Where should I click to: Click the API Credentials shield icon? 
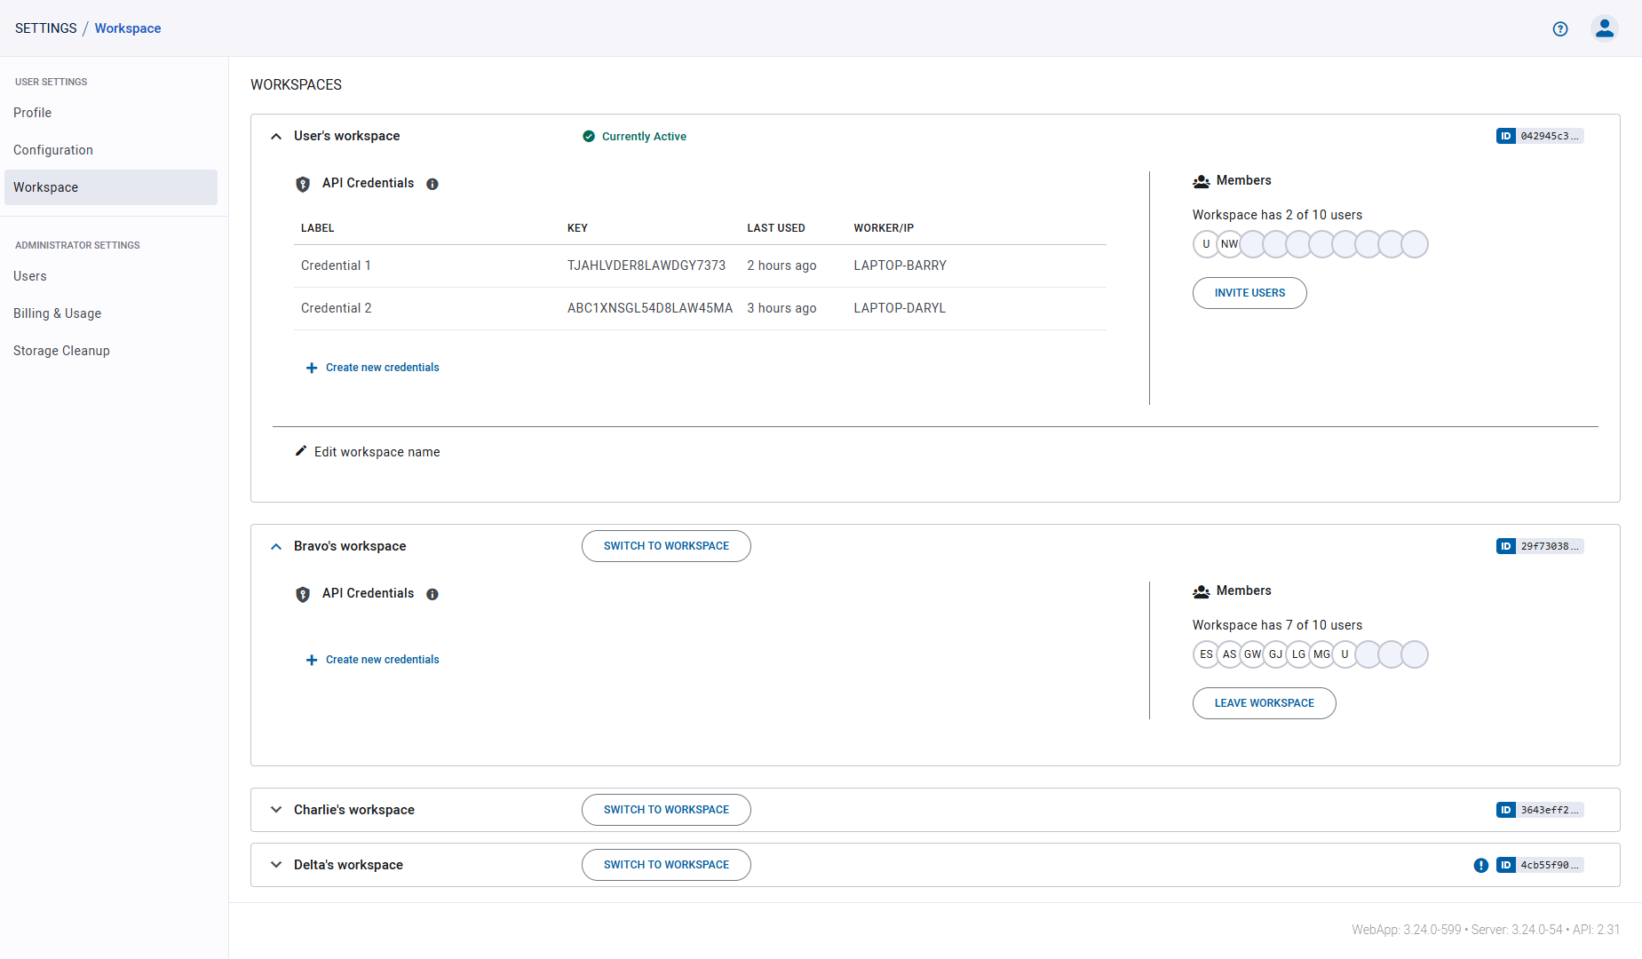[303, 183]
